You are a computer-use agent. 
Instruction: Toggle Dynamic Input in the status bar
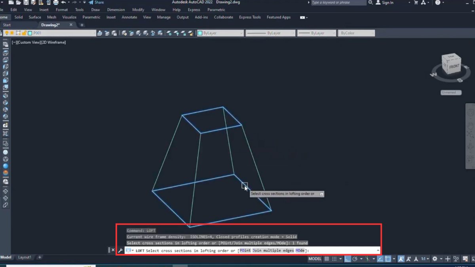[380, 259]
